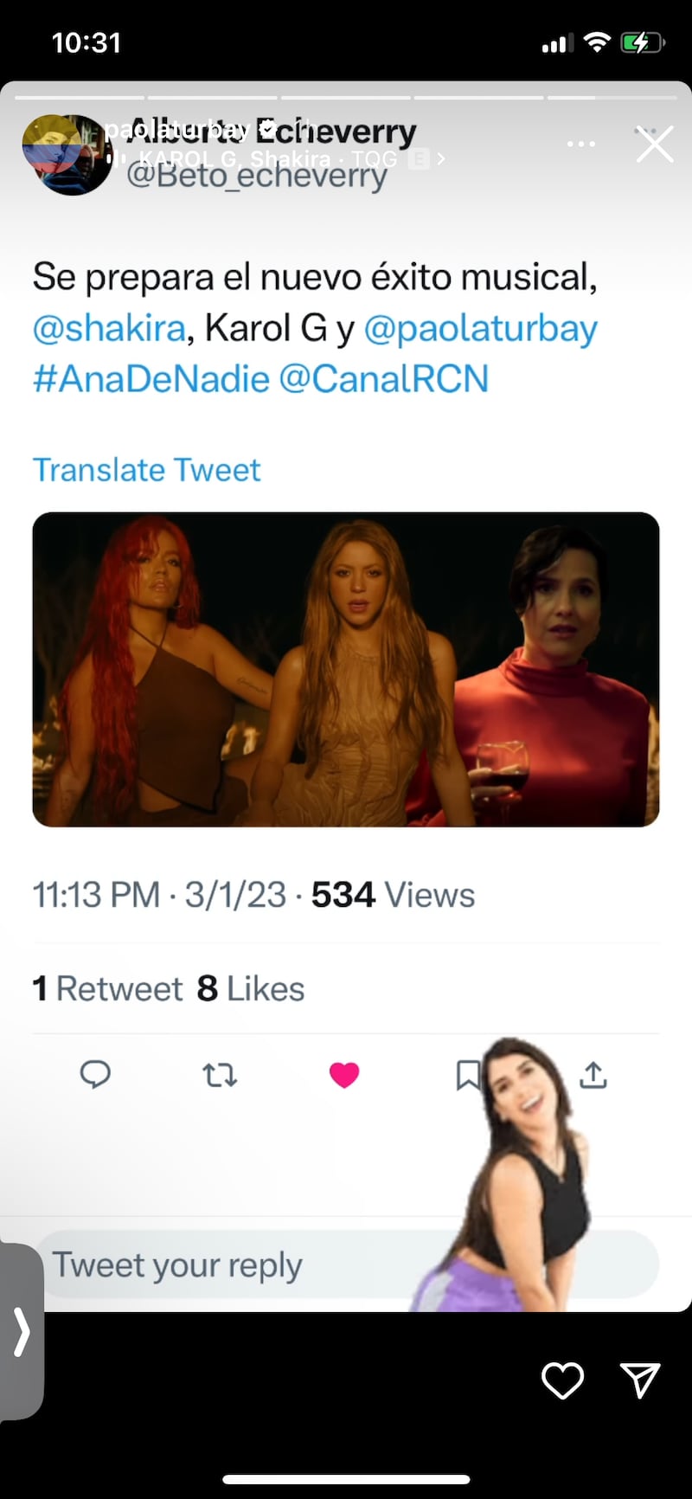The height and width of the screenshot is (1499, 692).
Task: Like the story with the white heart
Action: coord(562,1380)
